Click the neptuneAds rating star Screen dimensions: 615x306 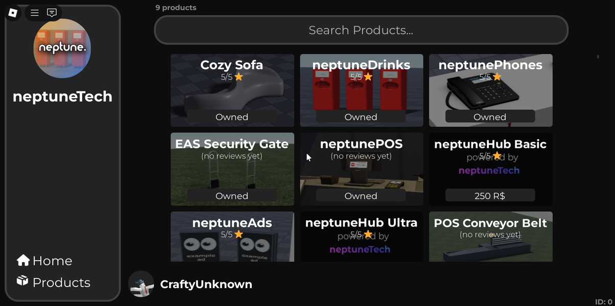click(239, 234)
